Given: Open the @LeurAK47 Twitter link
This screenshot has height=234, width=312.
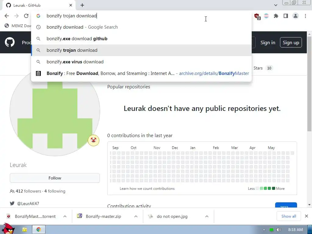Looking at the screenshot, I should pyautogui.click(x=28, y=203).
